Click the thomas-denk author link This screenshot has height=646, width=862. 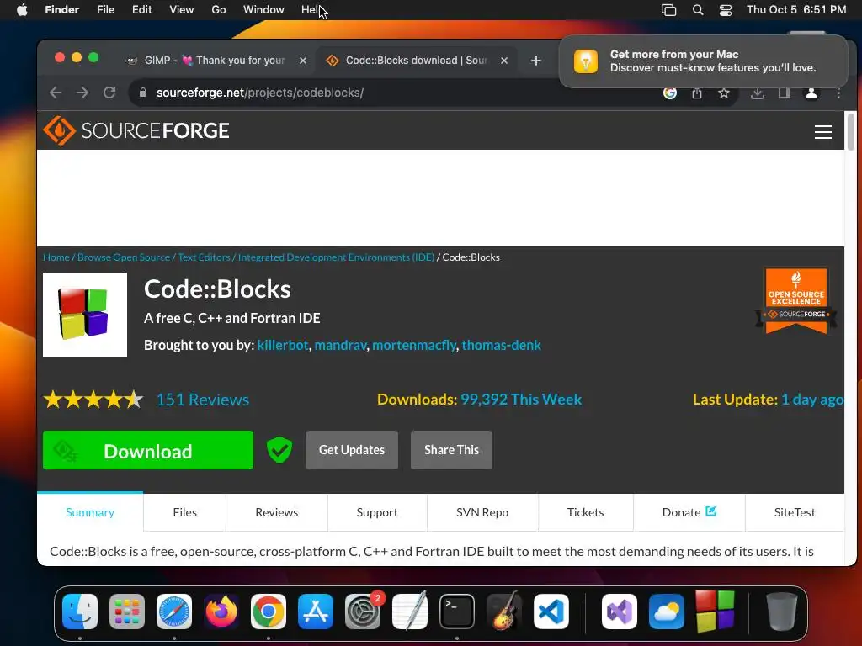click(502, 345)
